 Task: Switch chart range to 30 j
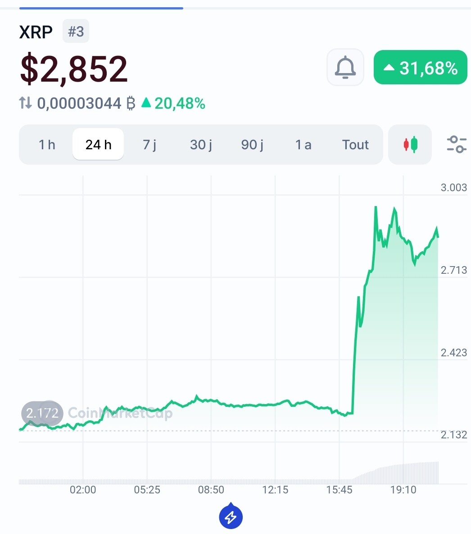coord(201,144)
